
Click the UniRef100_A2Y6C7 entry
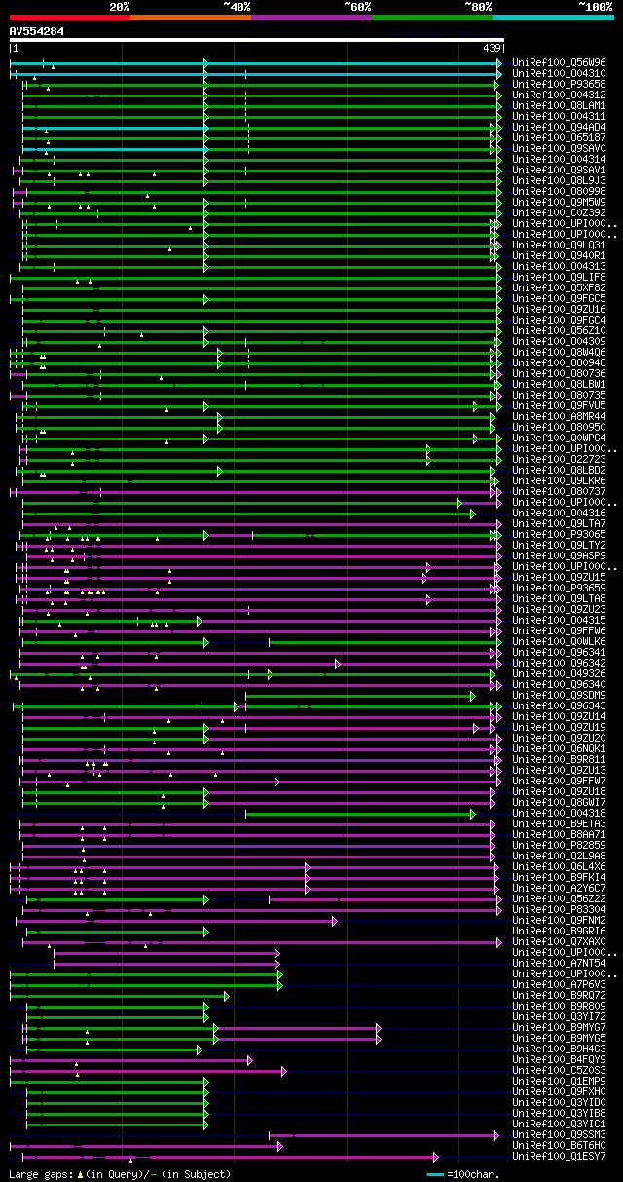[x=559, y=888]
